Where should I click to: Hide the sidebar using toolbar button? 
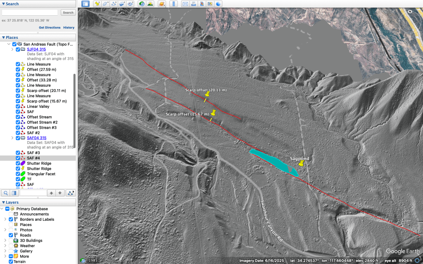pos(86,4)
